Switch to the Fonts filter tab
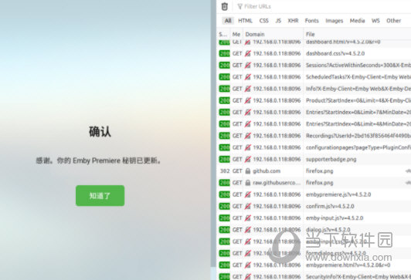 click(311, 21)
